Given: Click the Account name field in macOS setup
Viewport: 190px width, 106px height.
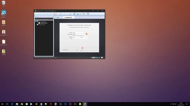Looking at the screenshot, I should [78, 34].
